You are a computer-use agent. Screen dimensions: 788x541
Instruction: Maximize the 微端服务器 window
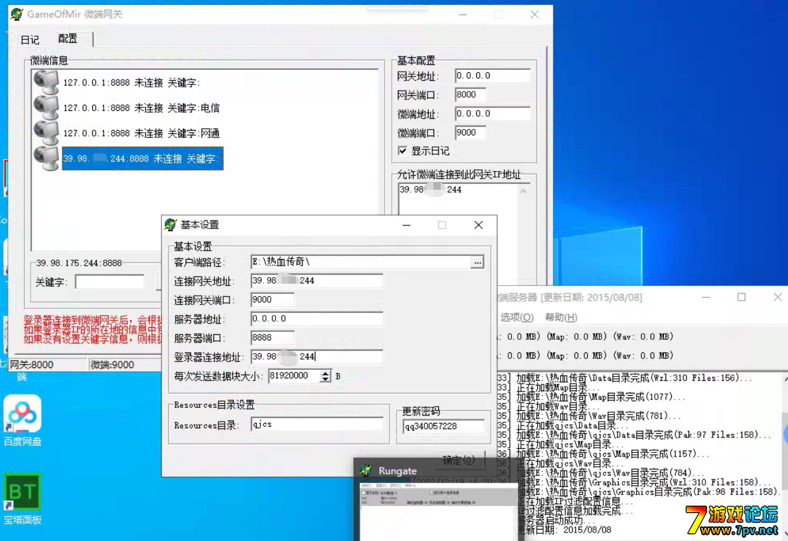click(x=742, y=297)
